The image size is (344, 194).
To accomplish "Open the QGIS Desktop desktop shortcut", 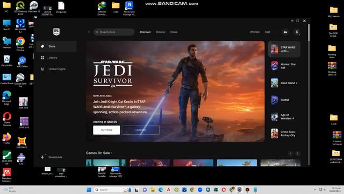I will click(x=20, y=8).
